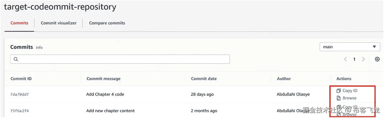Click the Copy ID icon for commit 7da70dd7

click(338, 91)
